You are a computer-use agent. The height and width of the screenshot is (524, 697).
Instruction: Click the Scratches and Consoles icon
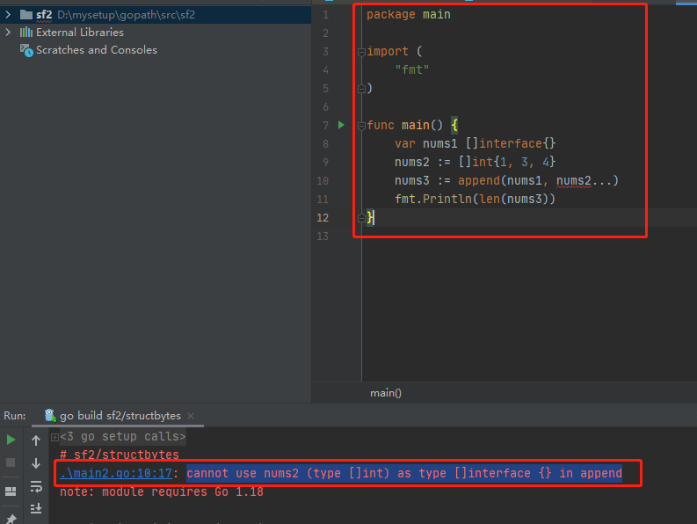tap(26, 50)
